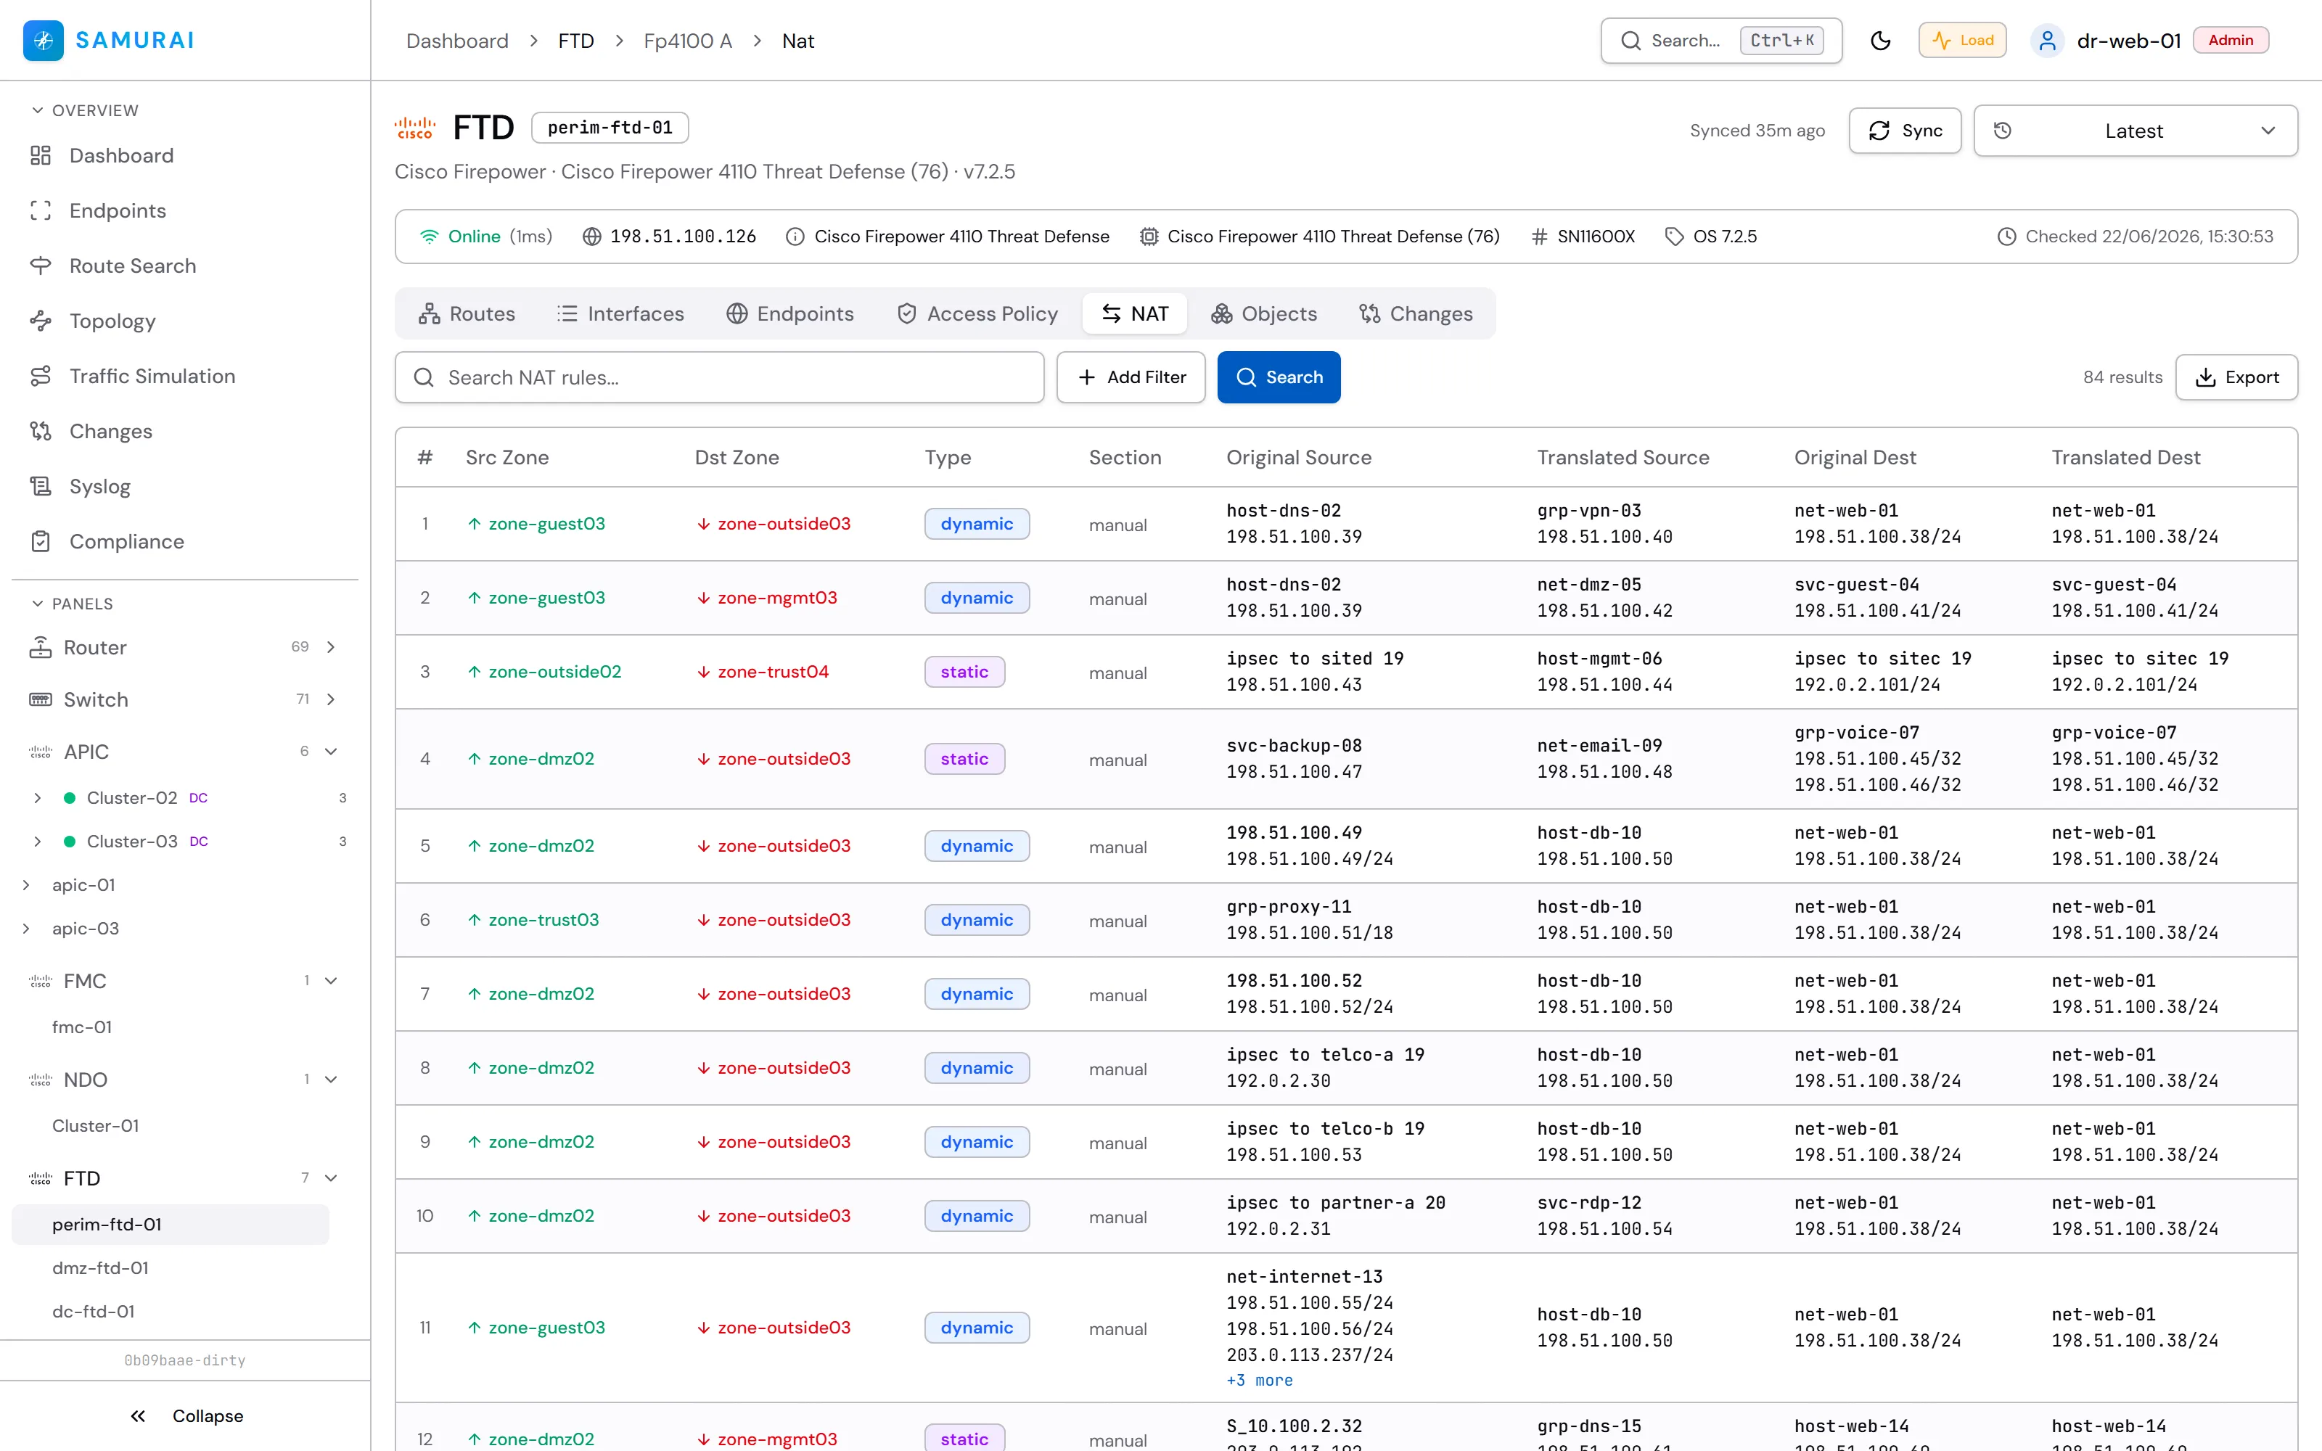
Task: Switch to the Access Policy tab
Action: click(x=977, y=314)
